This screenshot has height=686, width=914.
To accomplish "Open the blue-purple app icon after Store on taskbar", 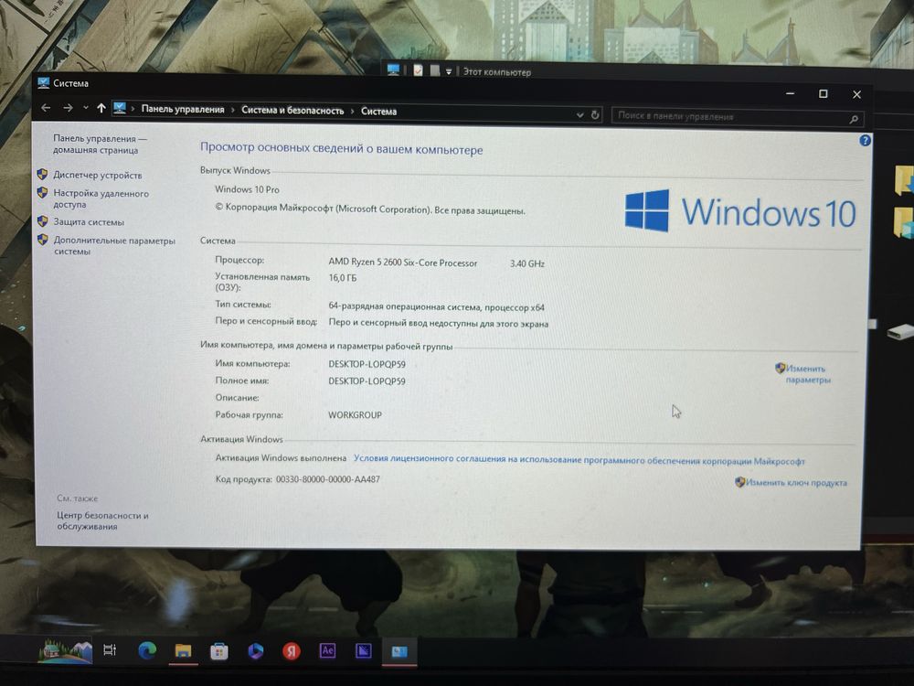I will click(x=255, y=651).
